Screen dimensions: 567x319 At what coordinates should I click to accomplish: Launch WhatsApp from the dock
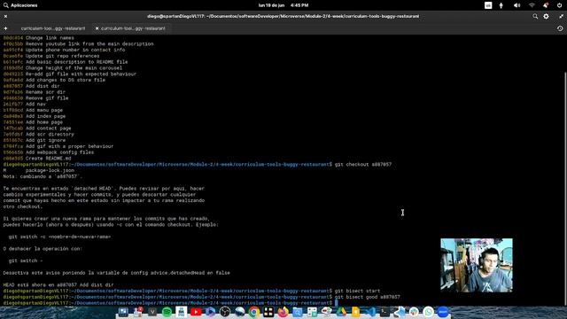428,312
